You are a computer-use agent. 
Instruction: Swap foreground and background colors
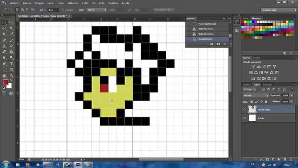(11, 81)
